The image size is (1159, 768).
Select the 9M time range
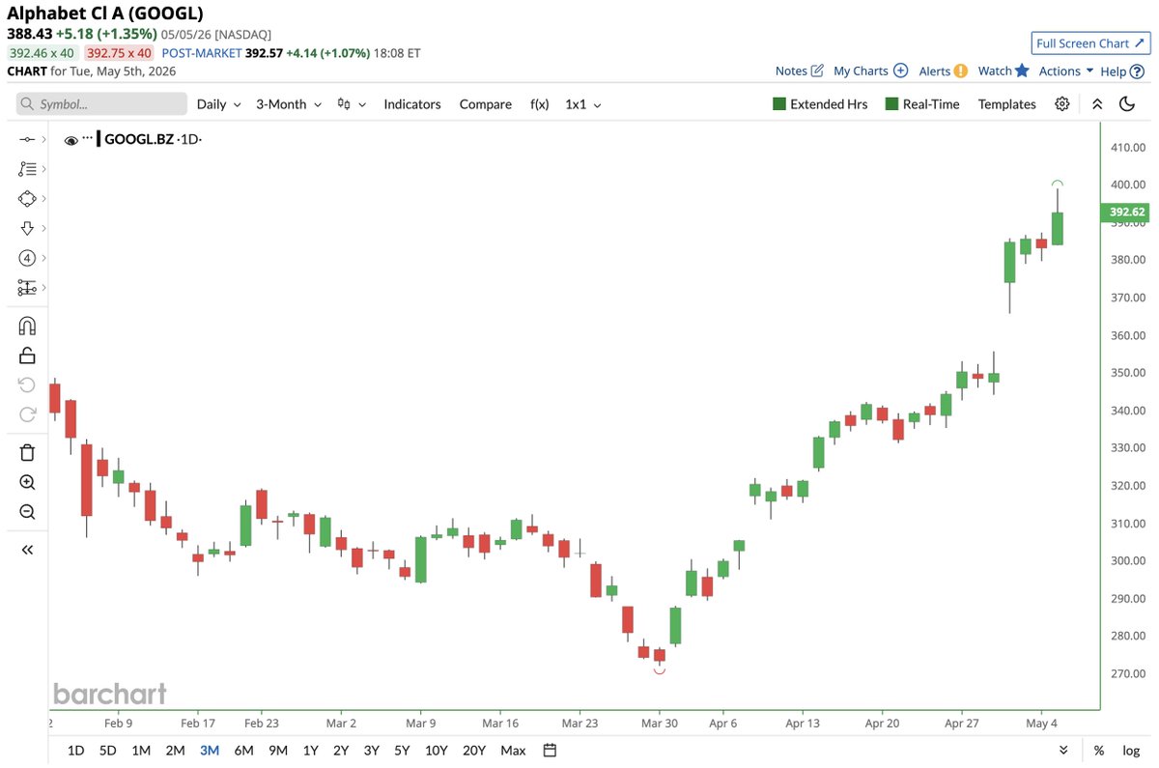pyautogui.click(x=278, y=751)
